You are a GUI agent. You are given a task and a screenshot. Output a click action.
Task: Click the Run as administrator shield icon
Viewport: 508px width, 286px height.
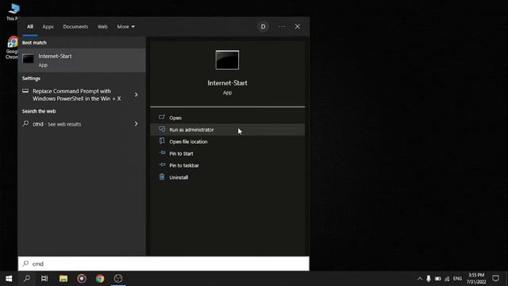(x=162, y=129)
